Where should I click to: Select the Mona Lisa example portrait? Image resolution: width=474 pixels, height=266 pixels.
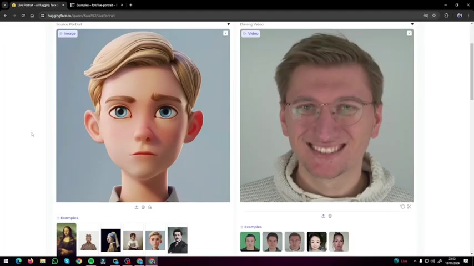(x=67, y=239)
